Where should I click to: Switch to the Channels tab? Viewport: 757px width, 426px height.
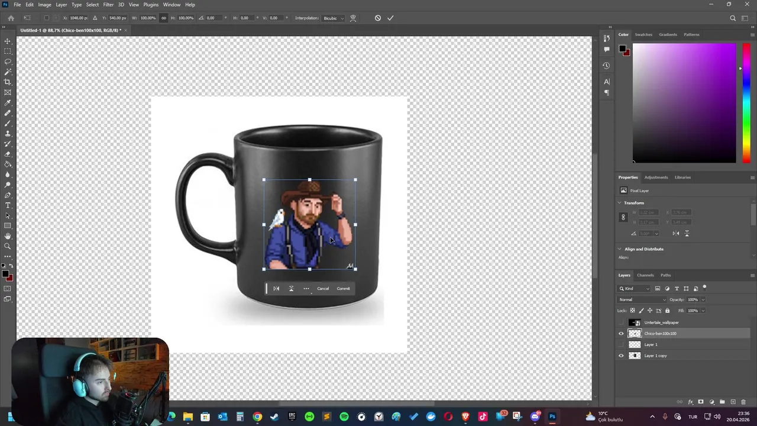(645, 275)
